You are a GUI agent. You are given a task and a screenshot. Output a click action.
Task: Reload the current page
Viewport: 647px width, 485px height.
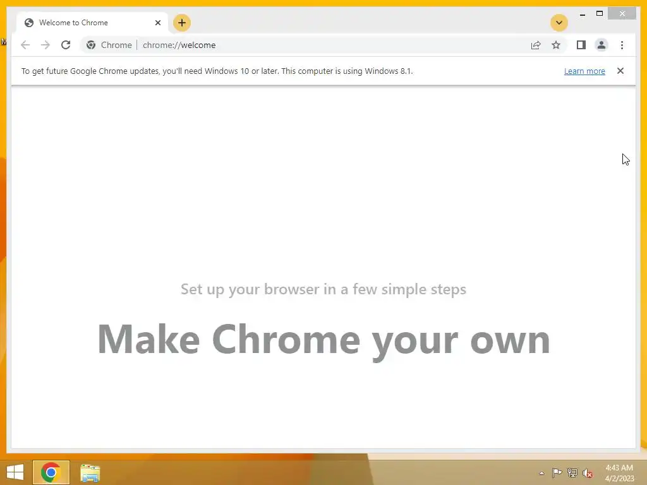point(66,45)
